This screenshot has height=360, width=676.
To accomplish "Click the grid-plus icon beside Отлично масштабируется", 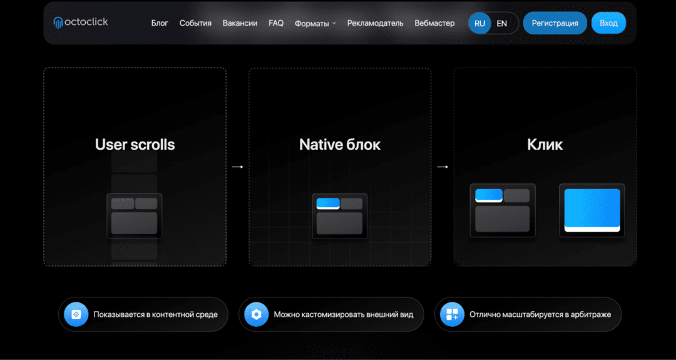I will [452, 314].
